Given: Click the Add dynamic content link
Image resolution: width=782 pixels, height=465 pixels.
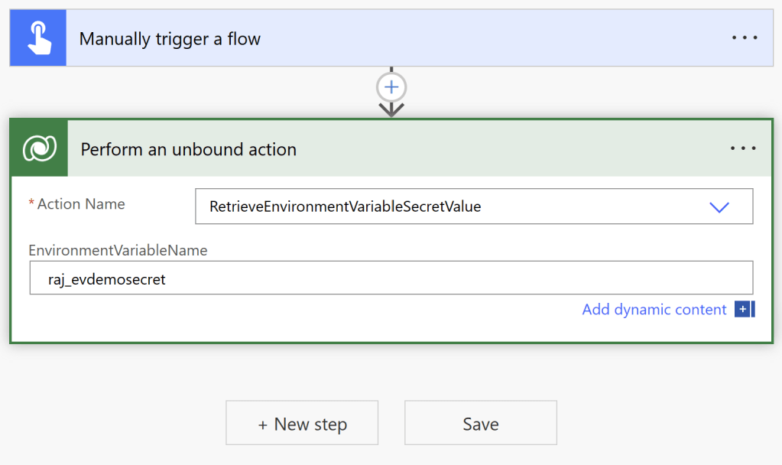Looking at the screenshot, I should tap(654, 309).
